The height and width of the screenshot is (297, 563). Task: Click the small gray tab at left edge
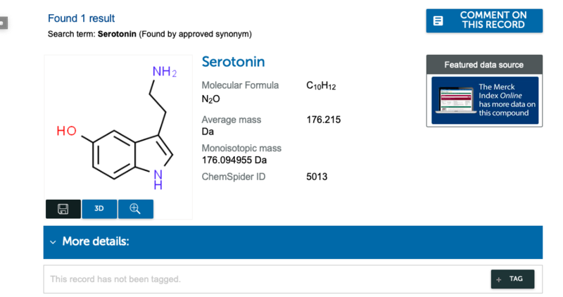pyautogui.click(x=3, y=23)
